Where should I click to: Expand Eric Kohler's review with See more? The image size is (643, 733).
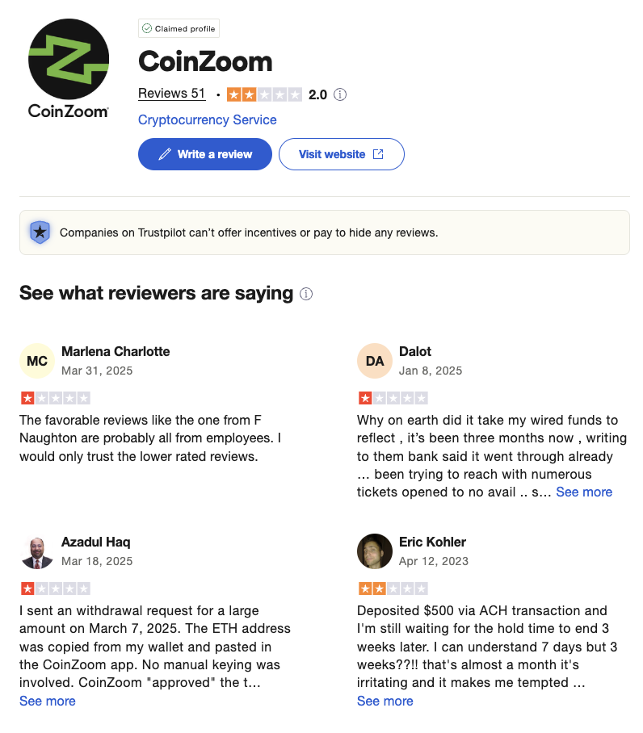[385, 701]
